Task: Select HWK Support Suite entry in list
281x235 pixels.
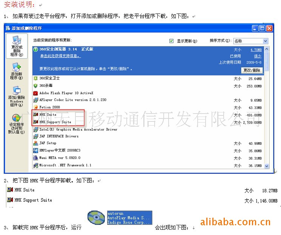Action: point(55,122)
